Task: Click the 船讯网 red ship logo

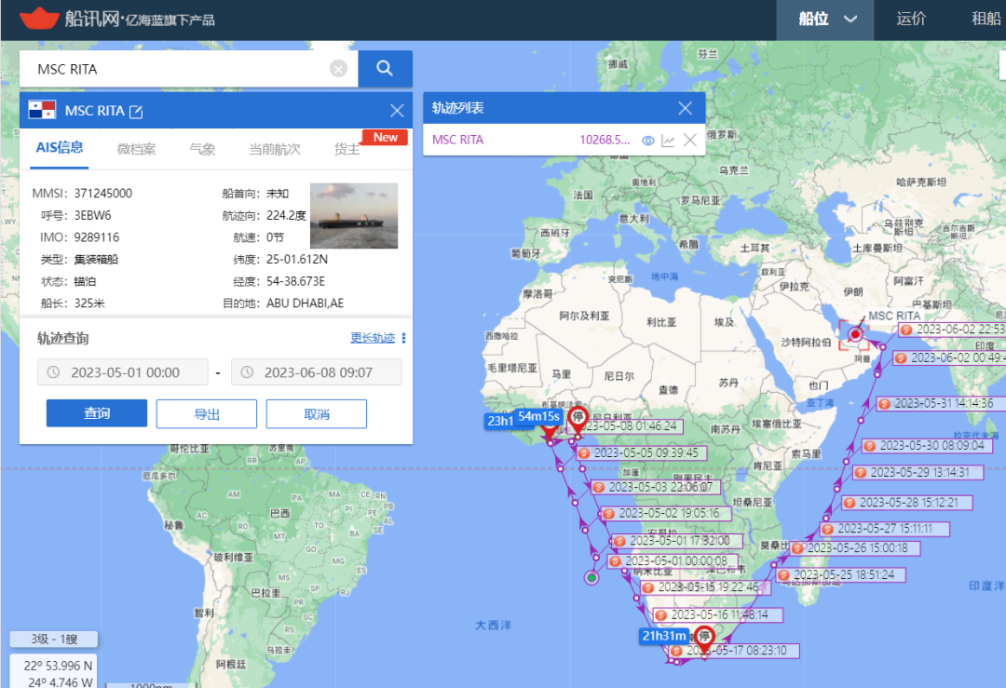Action: [x=39, y=18]
